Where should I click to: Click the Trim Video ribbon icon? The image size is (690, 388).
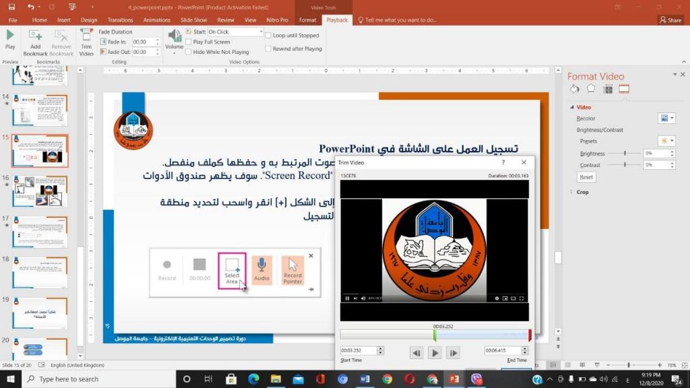click(86, 42)
